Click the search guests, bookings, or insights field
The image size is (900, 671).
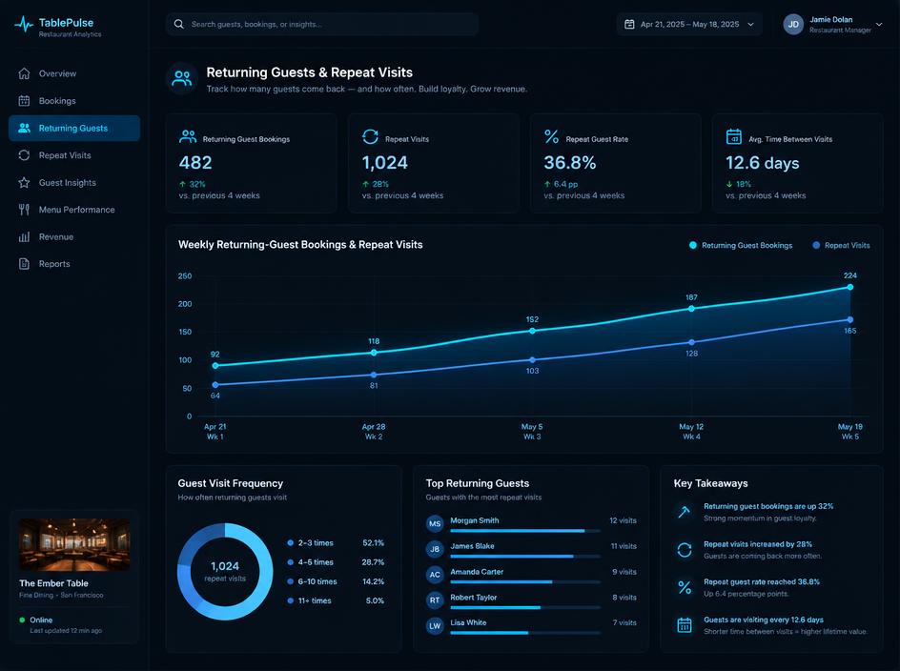(322, 24)
